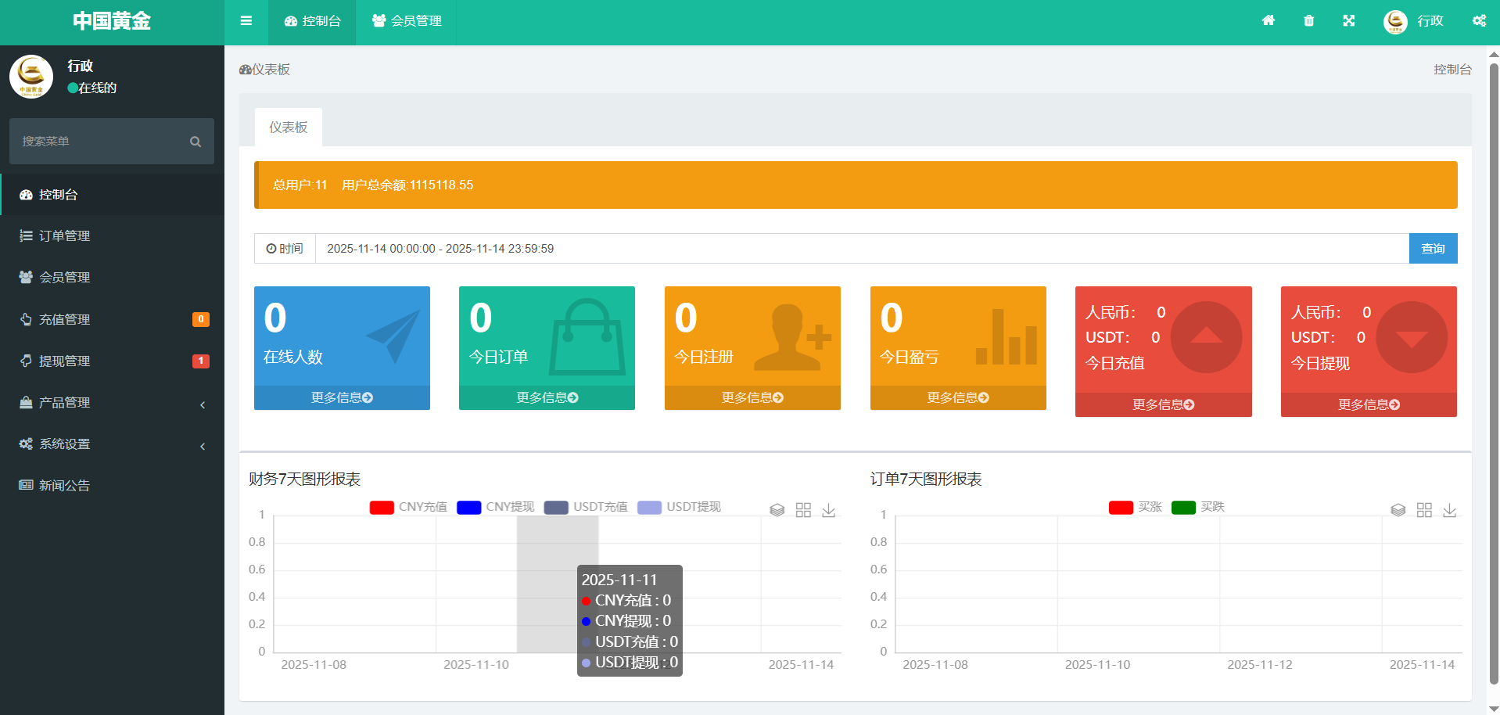Switch to 会员管理 top tab

pos(407,21)
